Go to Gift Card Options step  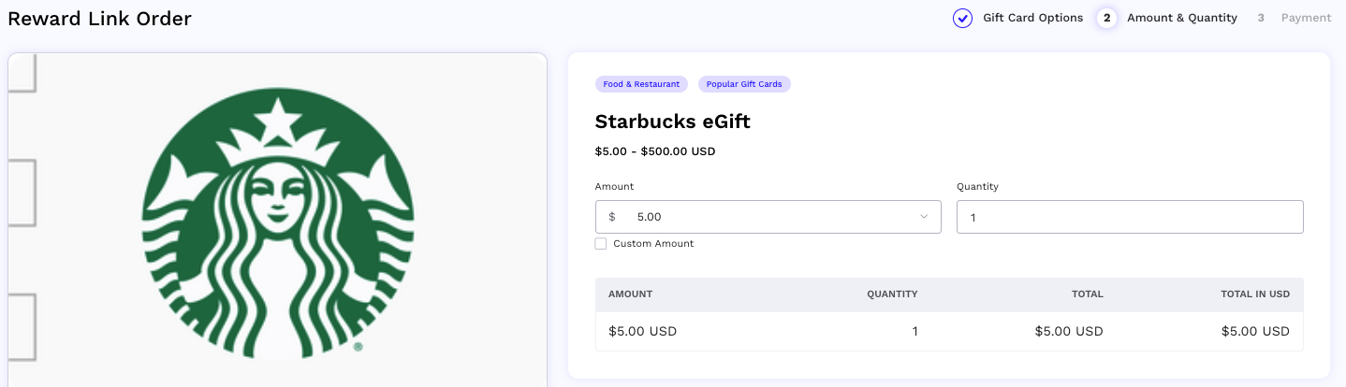click(x=1032, y=18)
